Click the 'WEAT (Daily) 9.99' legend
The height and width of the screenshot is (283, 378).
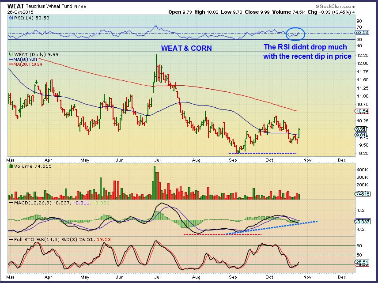point(36,55)
